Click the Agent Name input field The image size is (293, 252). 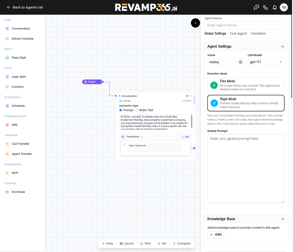(246, 25)
